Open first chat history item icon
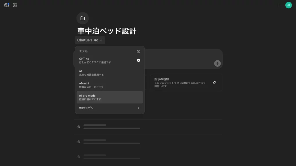 coord(78,127)
